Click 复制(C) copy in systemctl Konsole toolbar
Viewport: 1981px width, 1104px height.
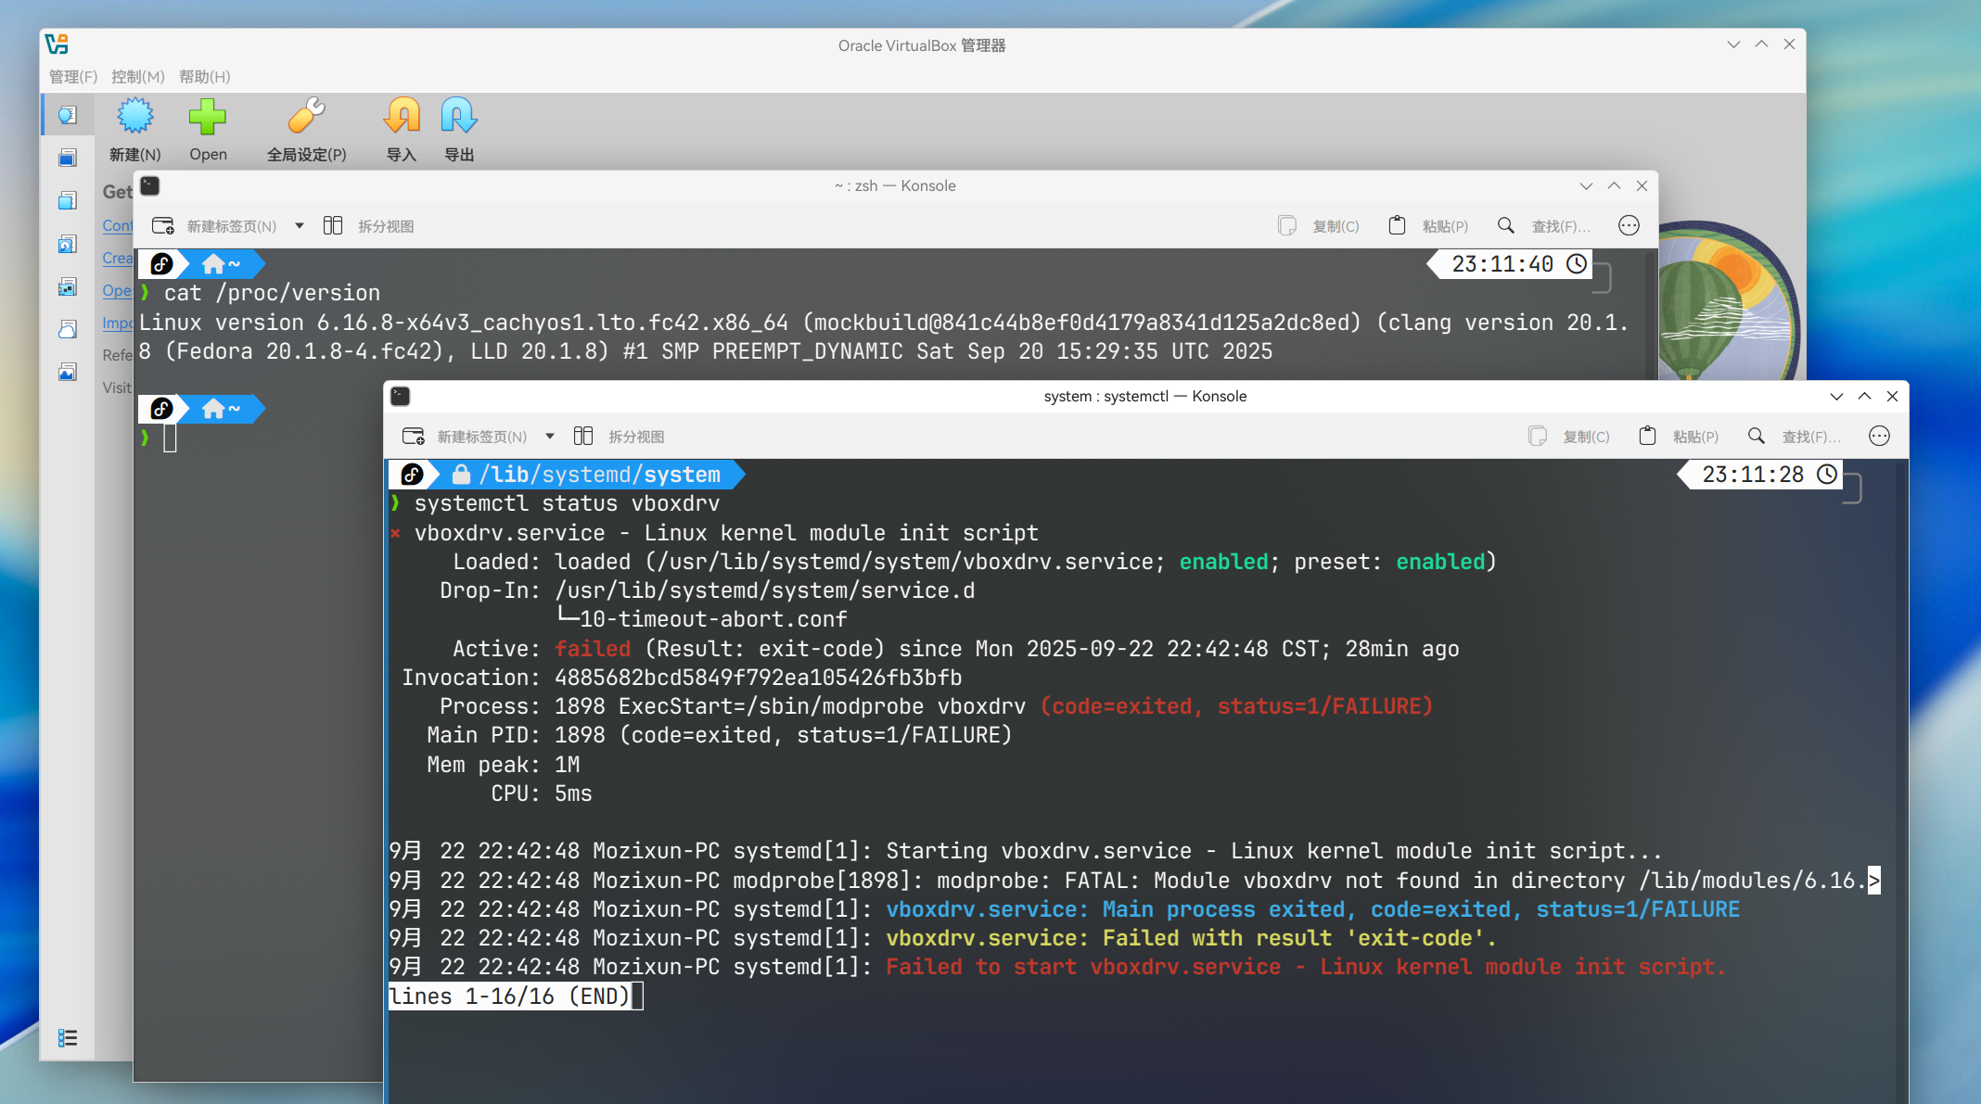pyautogui.click(x=1569, y=437)
